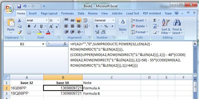
Task: Apply yellow fill color
Action: 39,32
